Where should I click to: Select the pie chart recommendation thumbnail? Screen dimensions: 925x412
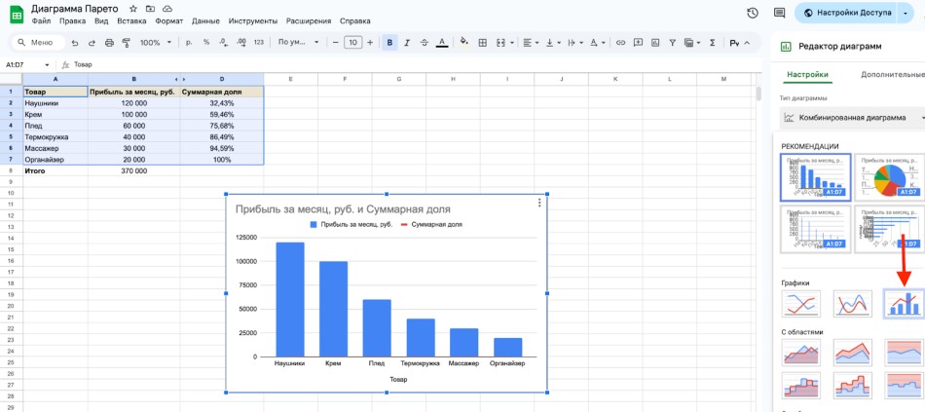887,175
